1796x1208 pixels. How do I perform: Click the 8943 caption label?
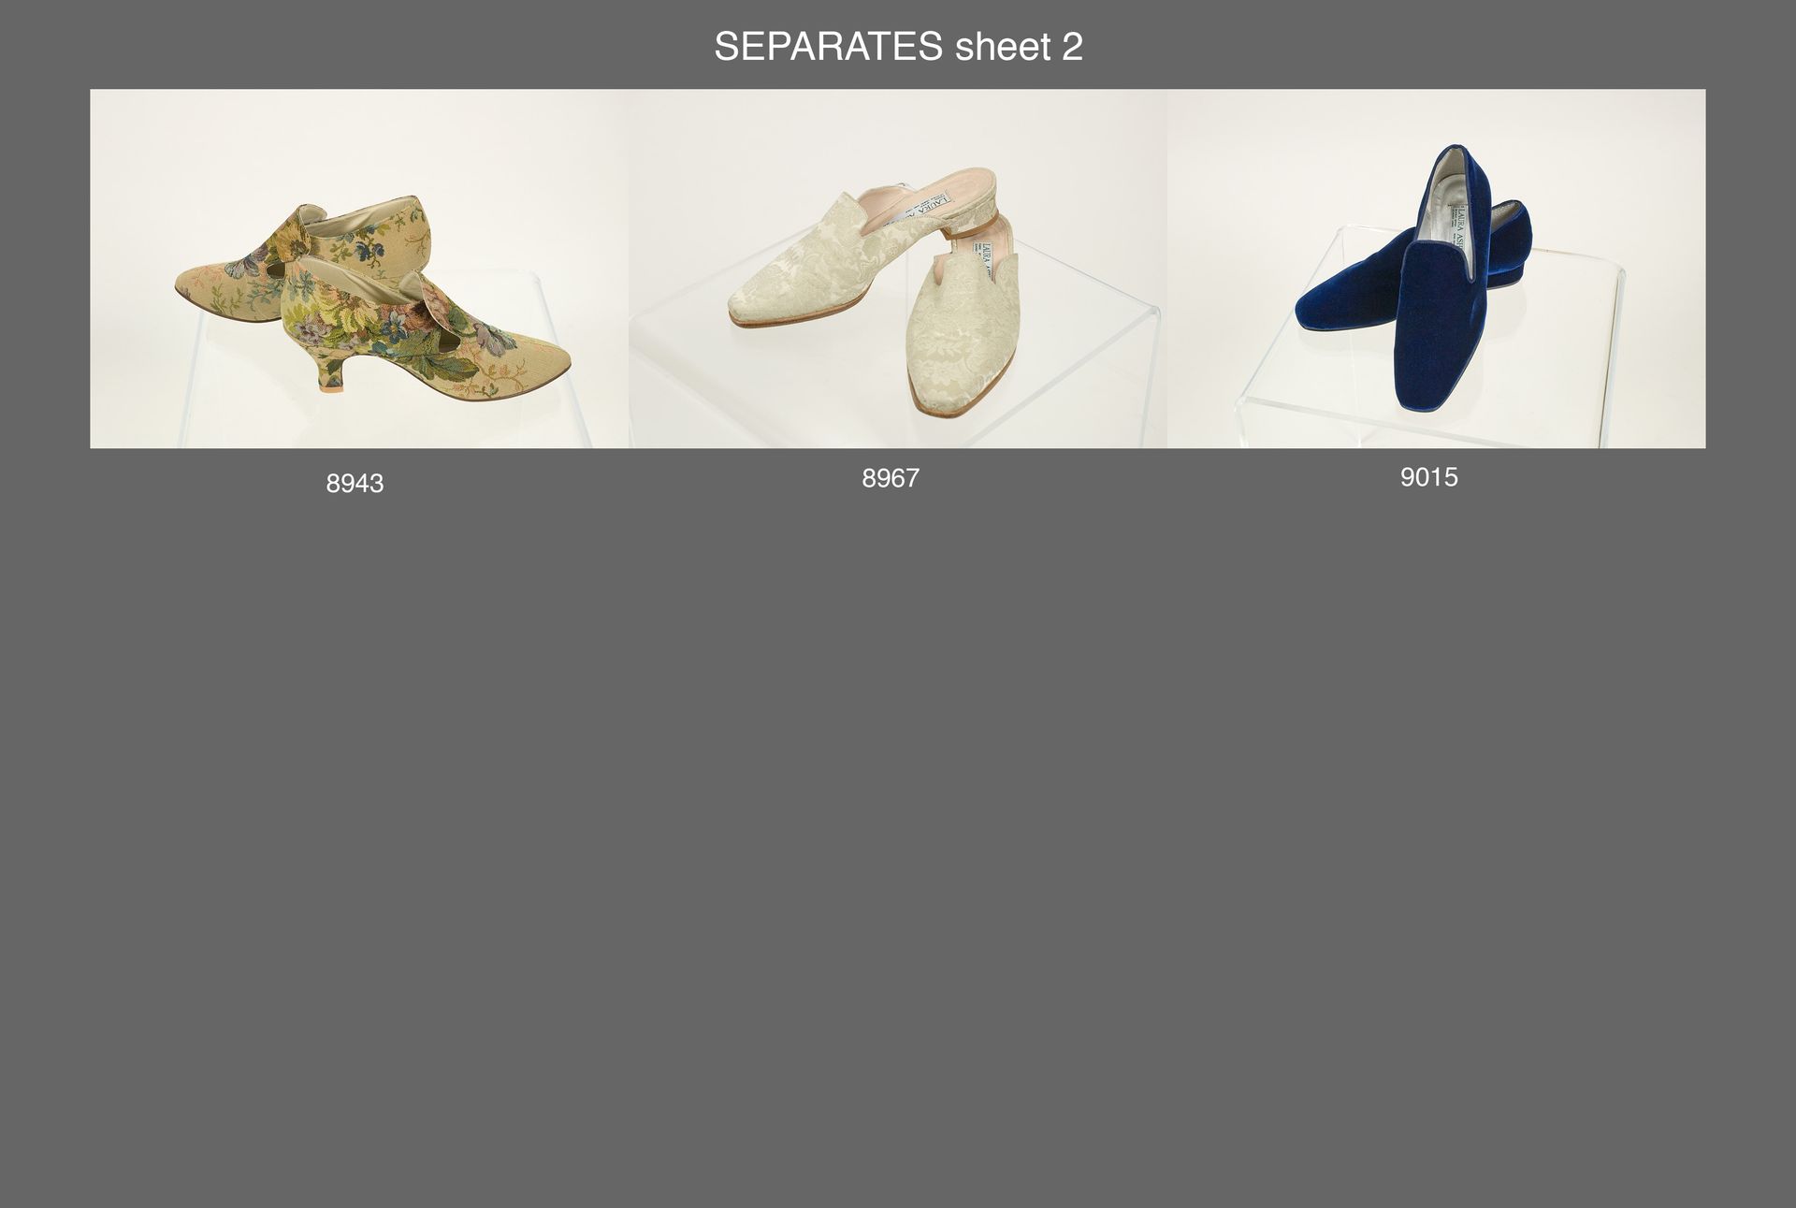355,484
